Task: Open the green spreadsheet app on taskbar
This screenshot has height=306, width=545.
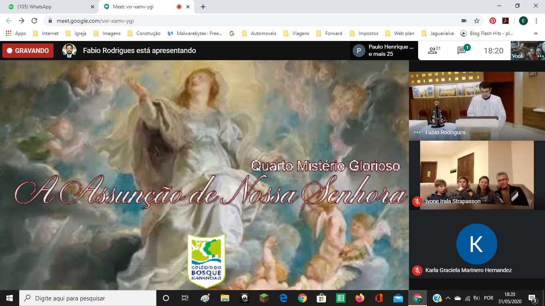Action: (341, 298)
